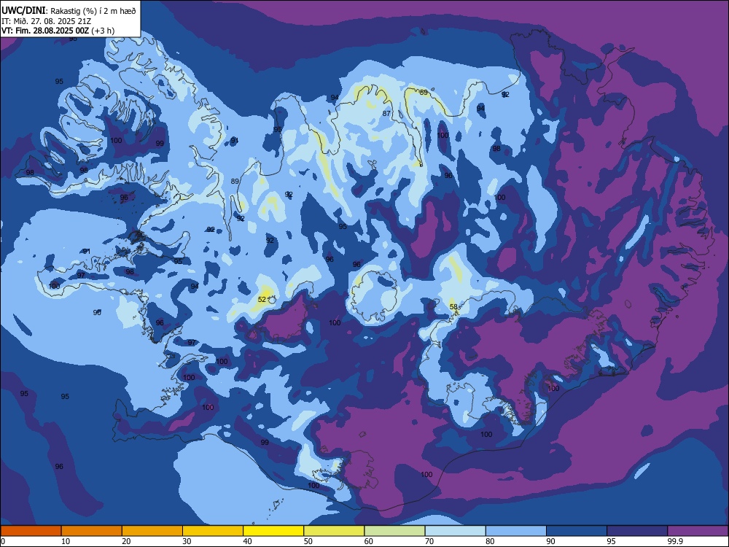Click the '87' humidity value on the map
Viewport: 729px width, 547px height.
click(x=386, y=114)
